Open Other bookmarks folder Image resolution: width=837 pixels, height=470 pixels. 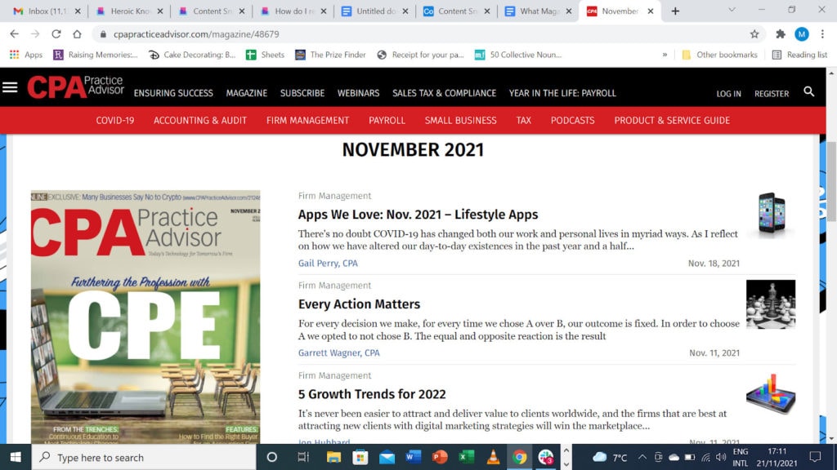point(719,55)
